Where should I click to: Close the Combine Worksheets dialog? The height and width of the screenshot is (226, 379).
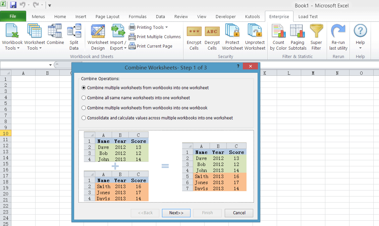click(251, 66)
